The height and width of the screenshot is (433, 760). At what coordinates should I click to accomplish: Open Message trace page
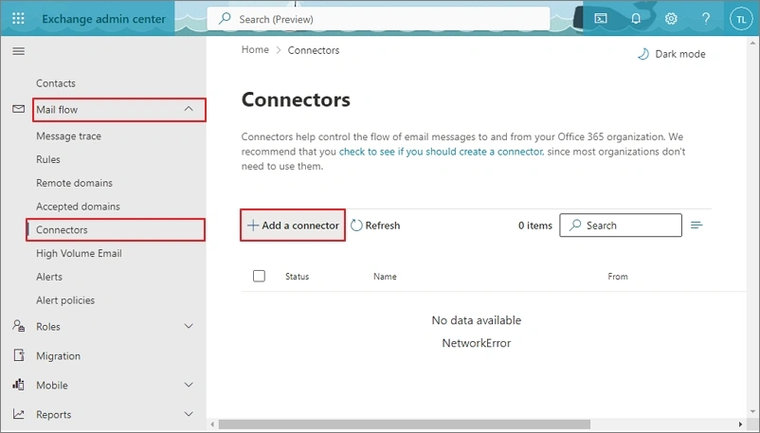[x=68, y=135]
